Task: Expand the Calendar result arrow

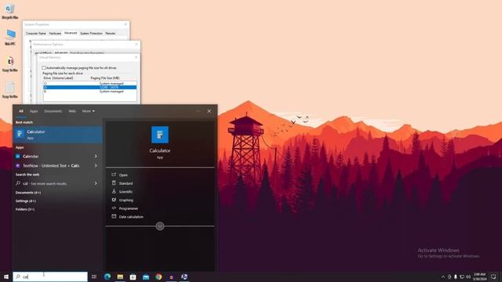Action: coord(96,156)
